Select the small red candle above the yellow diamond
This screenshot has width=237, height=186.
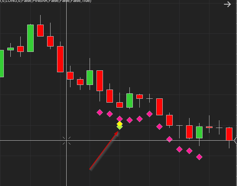pos(119,105)
